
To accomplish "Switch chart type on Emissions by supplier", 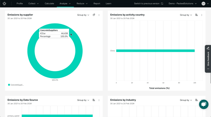I will click(x=94, y=15).
